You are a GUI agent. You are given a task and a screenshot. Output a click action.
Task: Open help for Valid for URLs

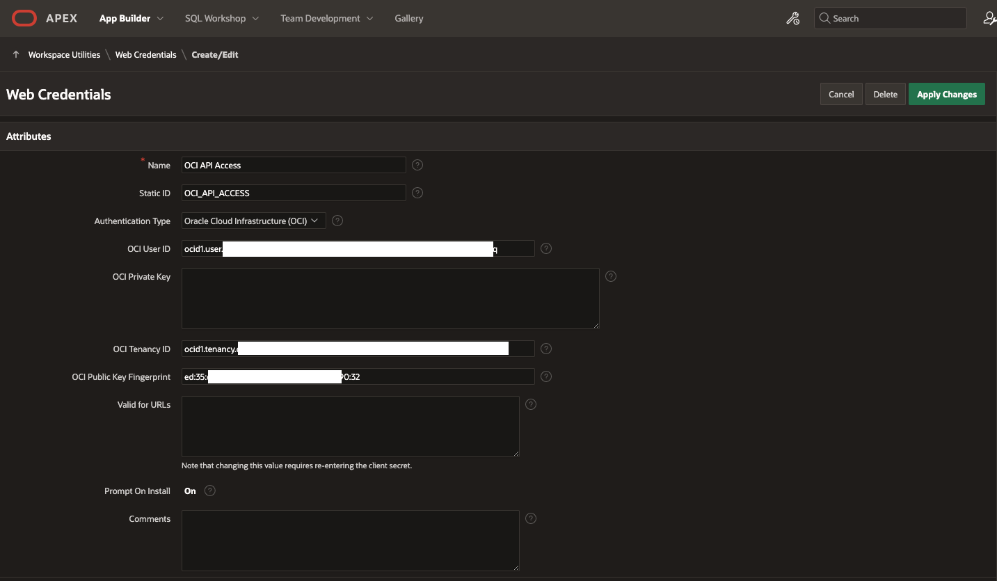531,404
